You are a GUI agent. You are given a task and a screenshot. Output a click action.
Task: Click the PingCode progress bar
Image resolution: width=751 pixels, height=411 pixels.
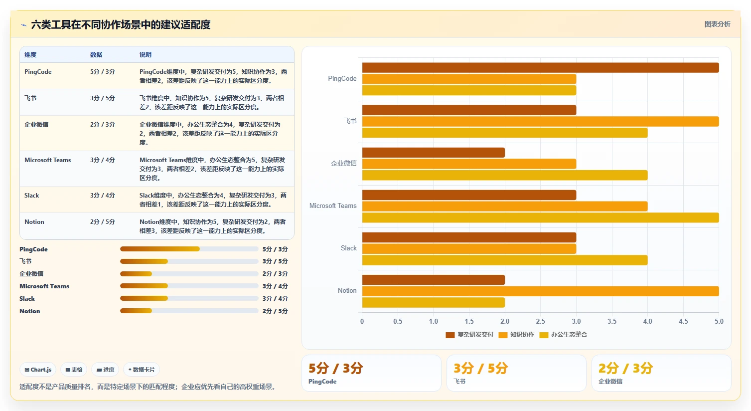click(x=189, y=249)
